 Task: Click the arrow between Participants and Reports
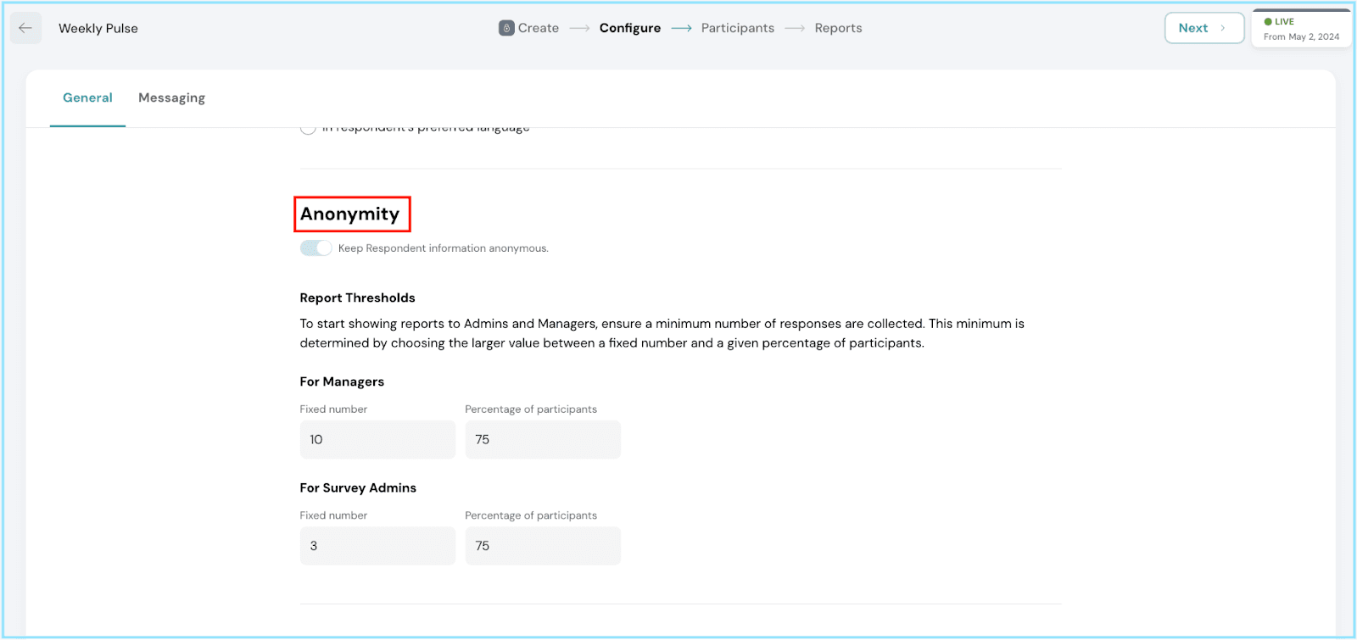pyautogui.click(x=795, y=28)
